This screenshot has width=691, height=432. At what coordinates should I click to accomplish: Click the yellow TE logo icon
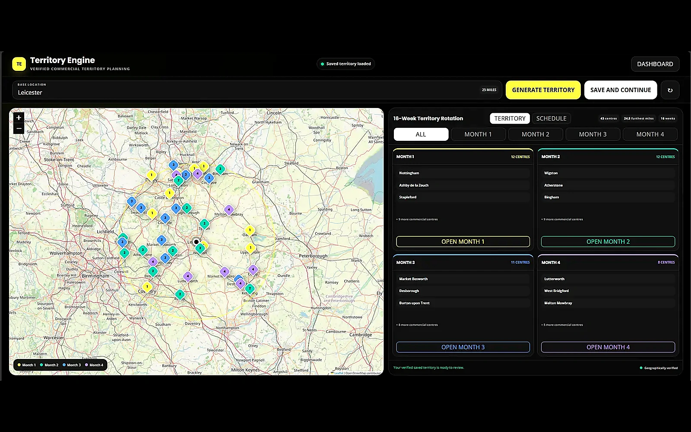click(19, 64)
